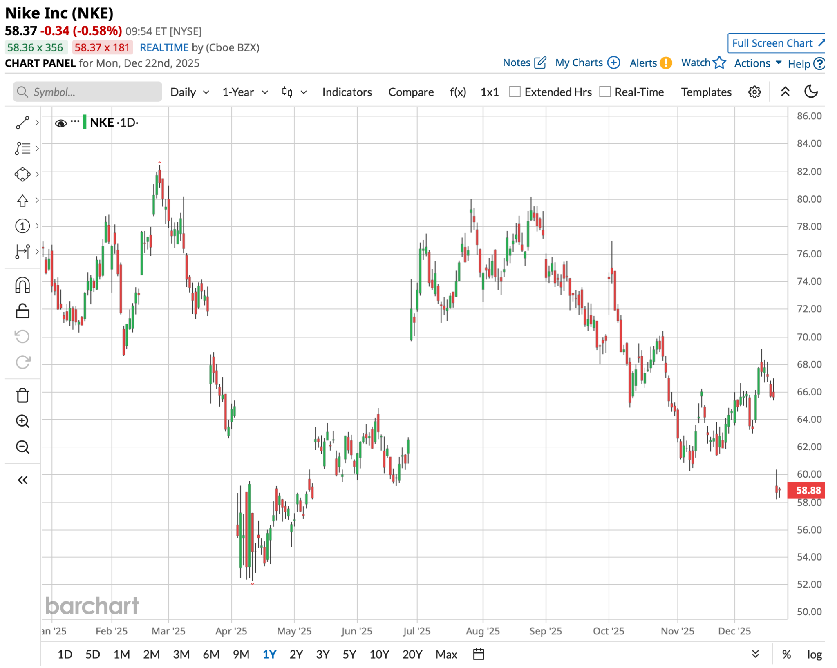Select the 6M time range tab

211,655
